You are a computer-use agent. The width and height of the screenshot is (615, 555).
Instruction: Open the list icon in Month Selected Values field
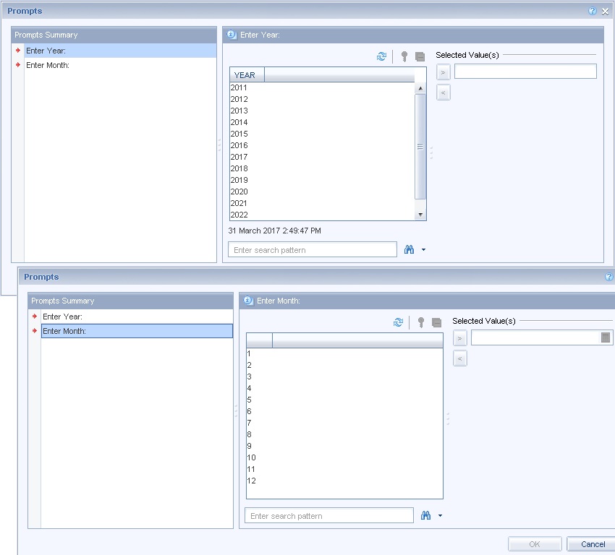click(x=606, y=337)
